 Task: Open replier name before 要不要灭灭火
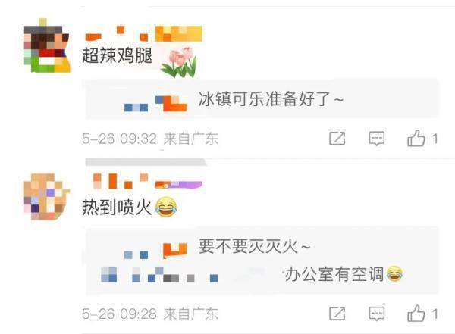155,251
